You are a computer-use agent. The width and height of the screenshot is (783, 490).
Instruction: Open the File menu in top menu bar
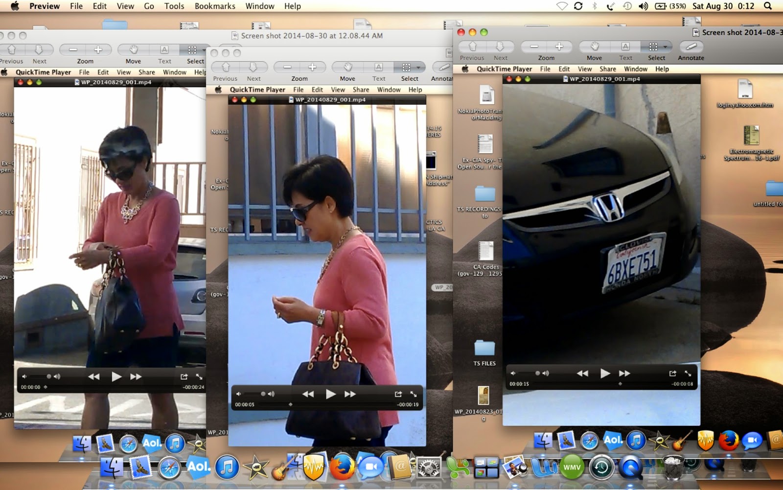[x=76, y=6]
